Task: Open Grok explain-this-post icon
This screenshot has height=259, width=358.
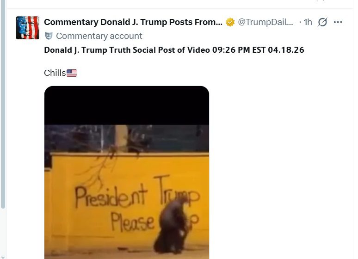Action: coord(322,22)
